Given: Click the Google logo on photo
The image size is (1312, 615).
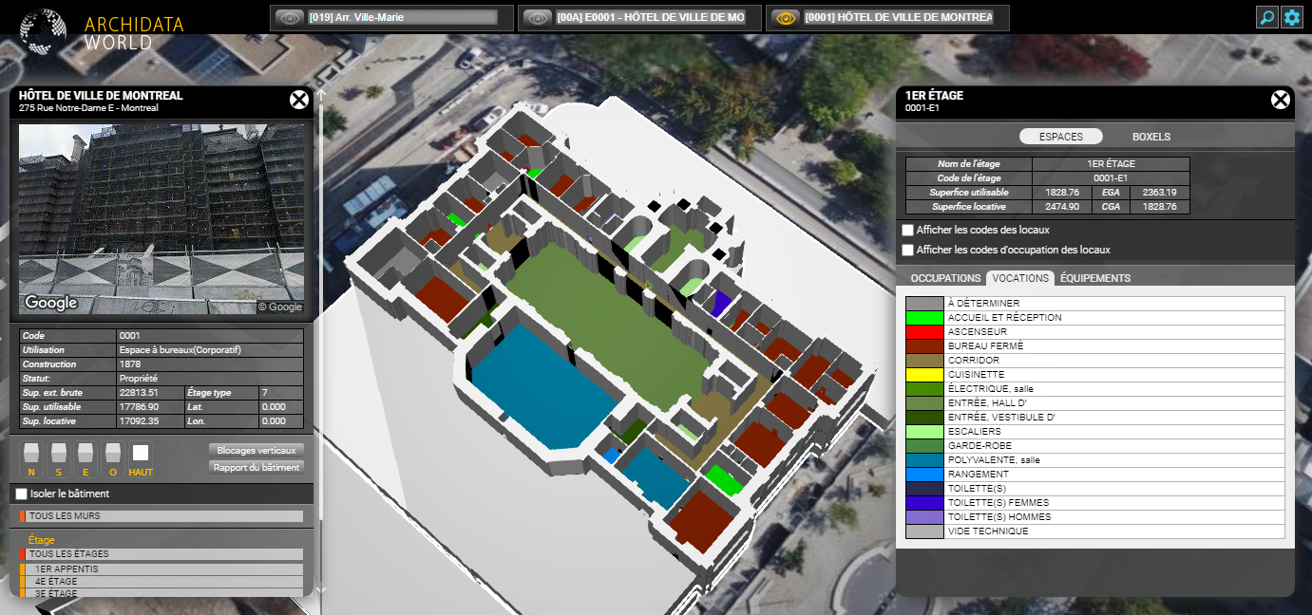Looking at the screenshot, I should tap(51, 303).
